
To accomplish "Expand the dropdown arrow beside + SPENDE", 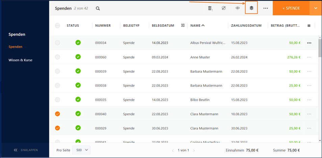I will tap(316, 8).
